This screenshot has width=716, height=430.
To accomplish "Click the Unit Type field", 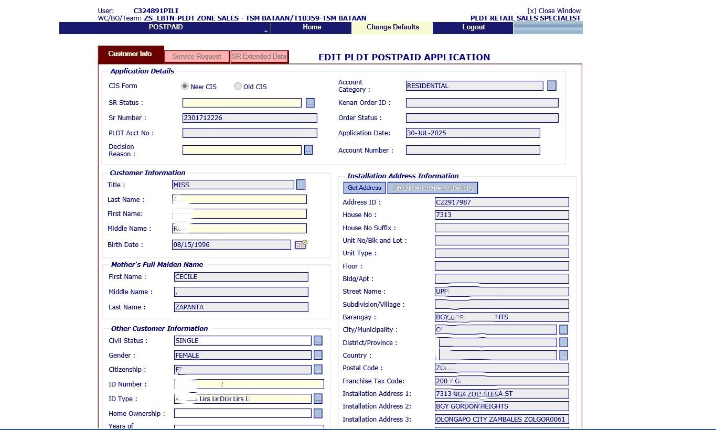I will [502, 253].
